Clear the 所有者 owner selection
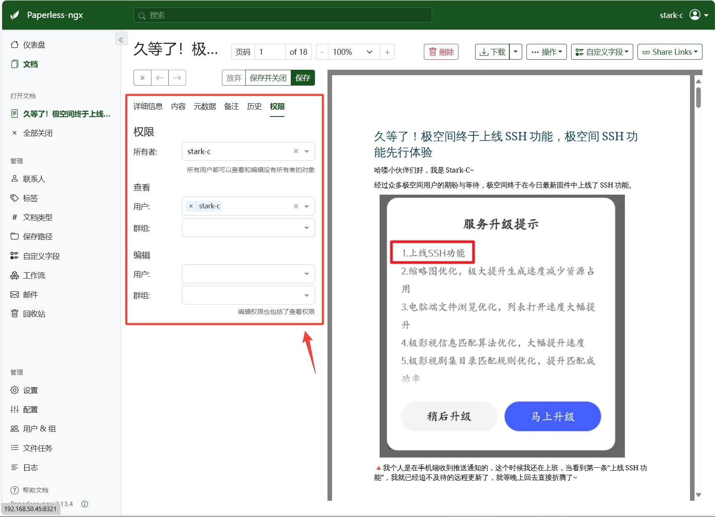The image size is (715, 517). pos(296,151)
